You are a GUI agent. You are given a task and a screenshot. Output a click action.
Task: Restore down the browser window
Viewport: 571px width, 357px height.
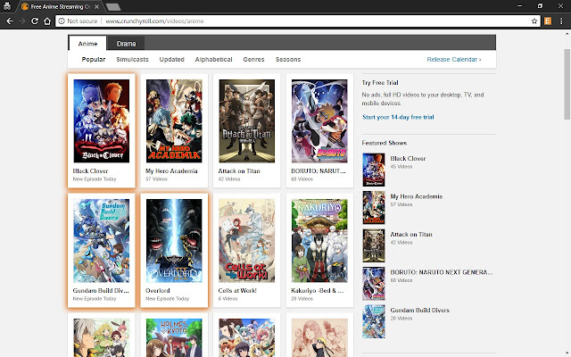click(x=540, y=6)
